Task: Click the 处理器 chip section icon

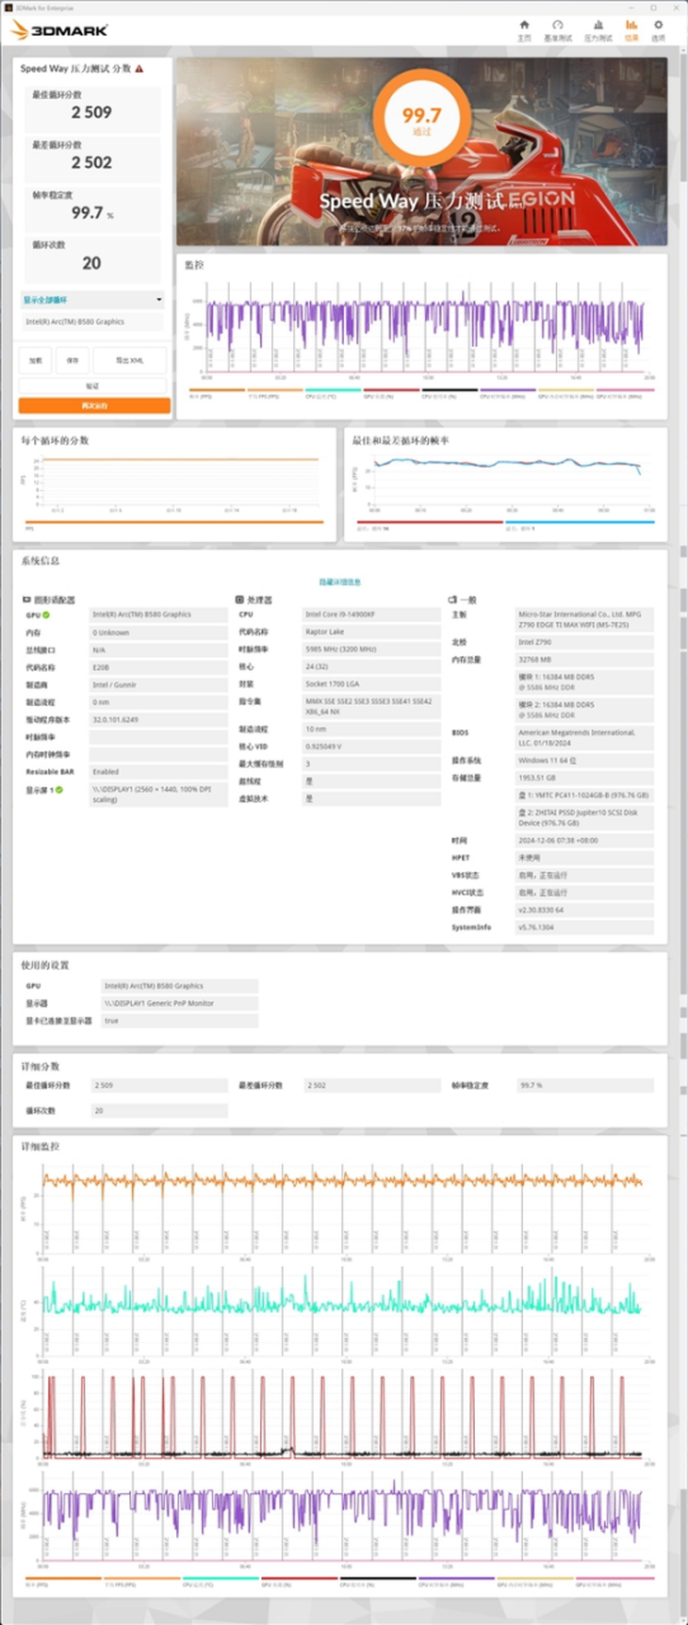Action: 239,599
